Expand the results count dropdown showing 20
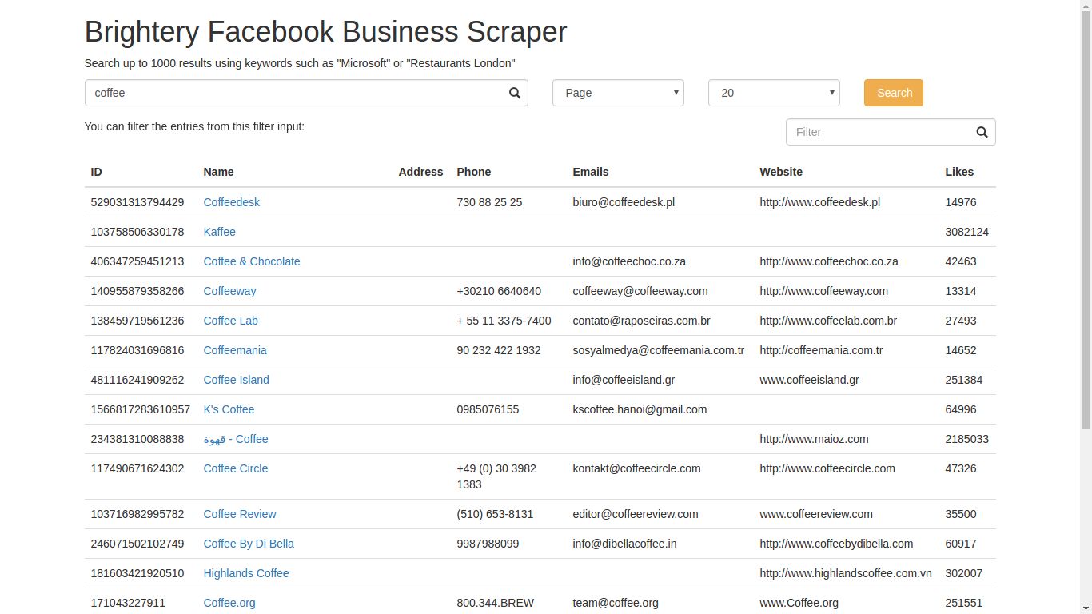The height and width of the screenshot is (614, 1092). pos(774,93)
